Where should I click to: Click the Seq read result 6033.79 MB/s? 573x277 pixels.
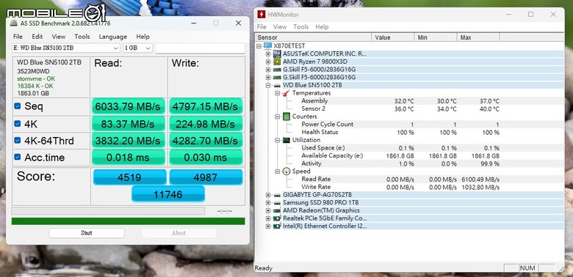(x=128, y=106)
